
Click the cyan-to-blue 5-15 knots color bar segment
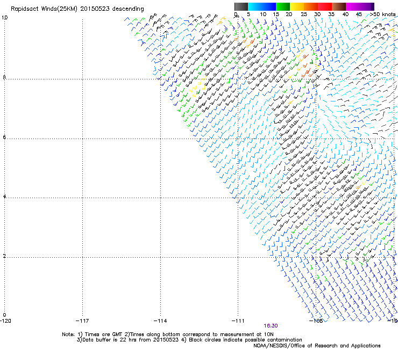pyautogui.click(x=262, y=6)
